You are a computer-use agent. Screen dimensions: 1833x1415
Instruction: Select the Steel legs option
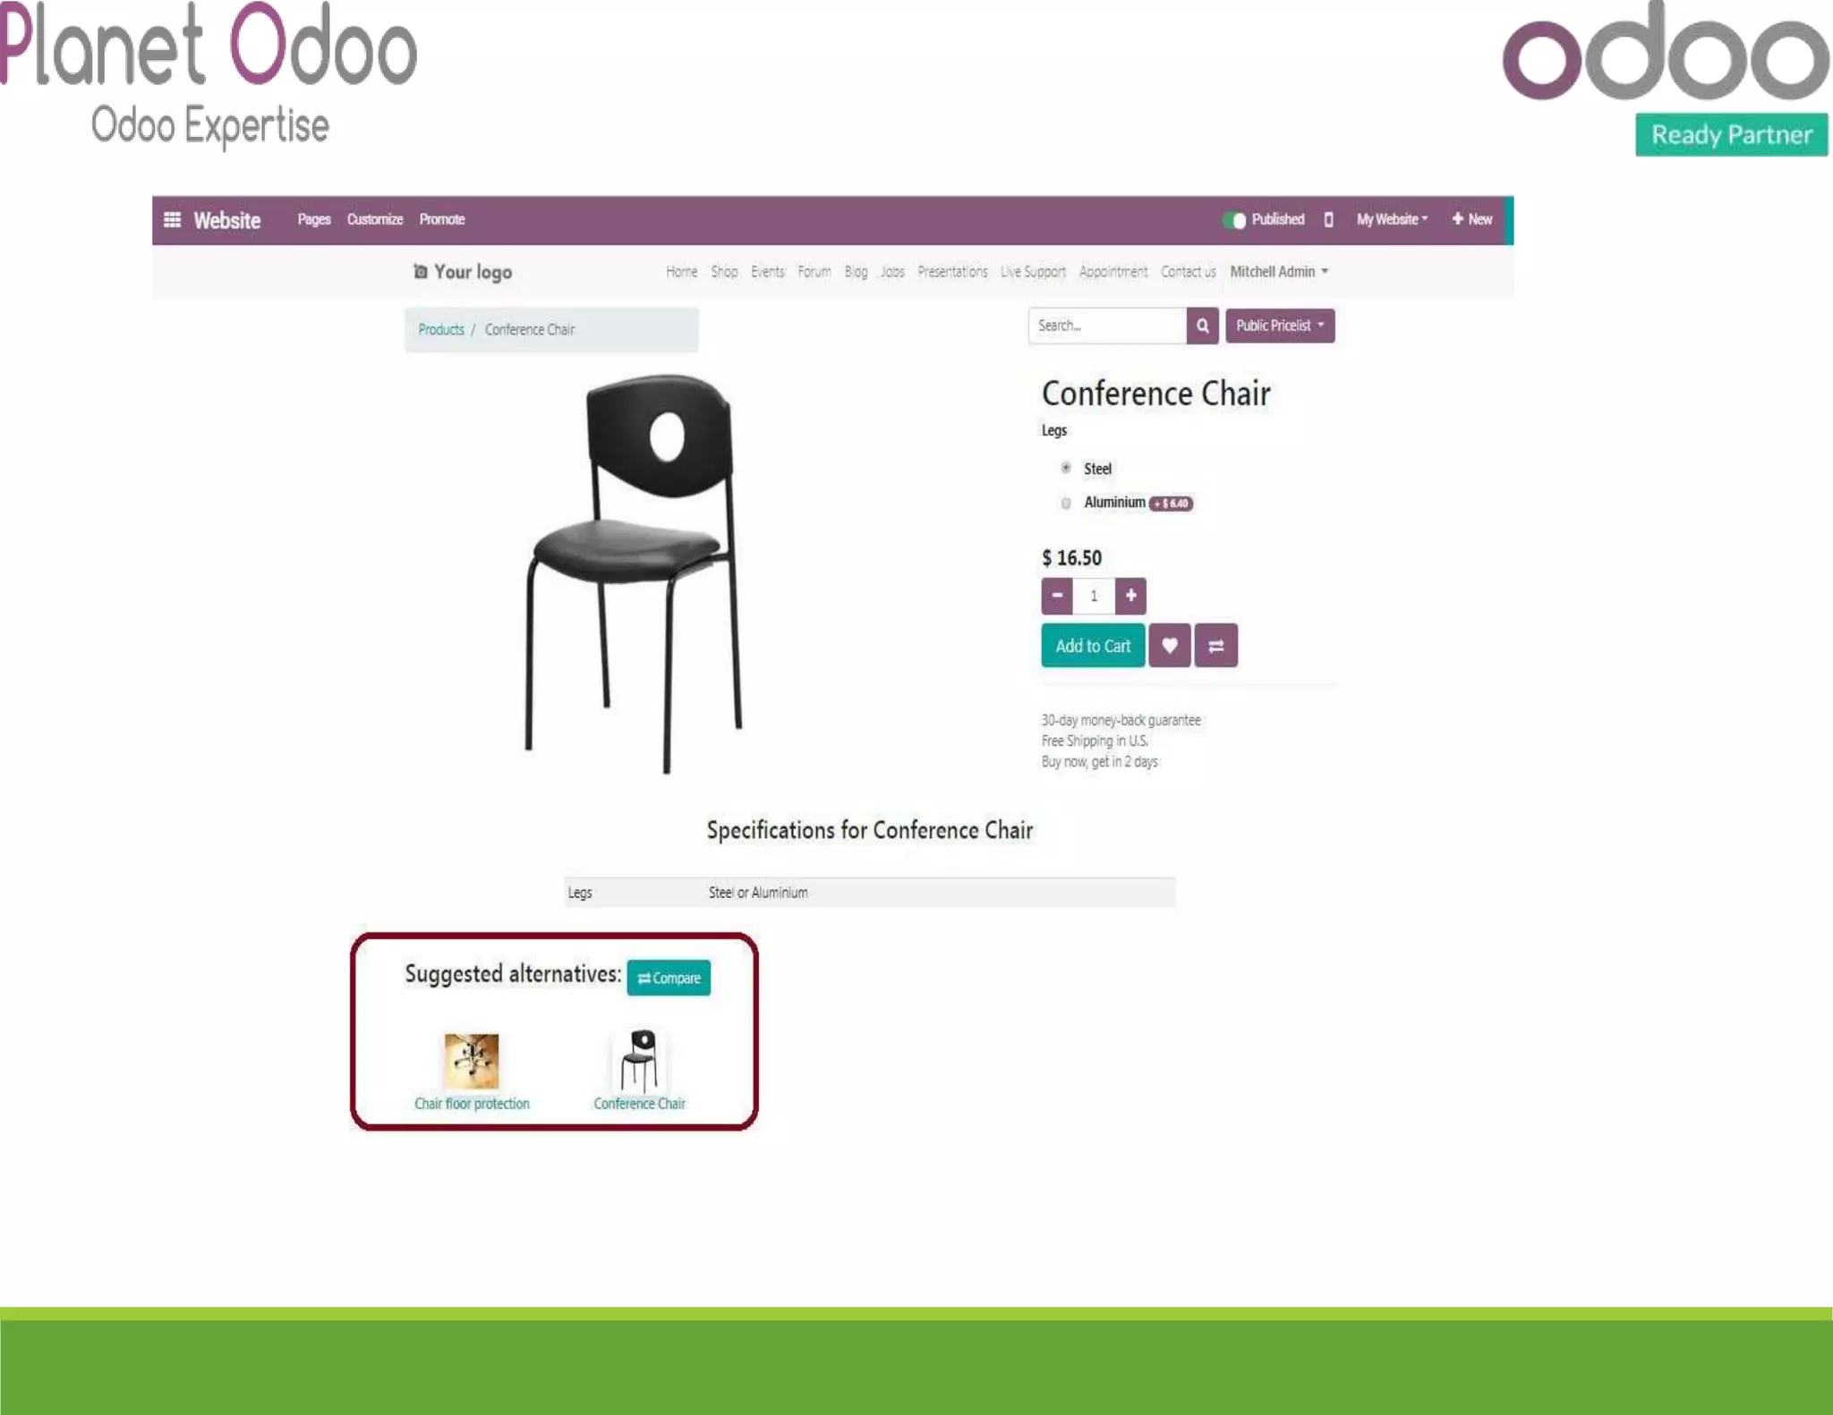(x=1066, y=468)
